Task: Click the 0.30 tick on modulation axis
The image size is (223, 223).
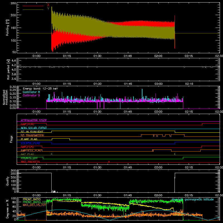Action: [13, 87]
